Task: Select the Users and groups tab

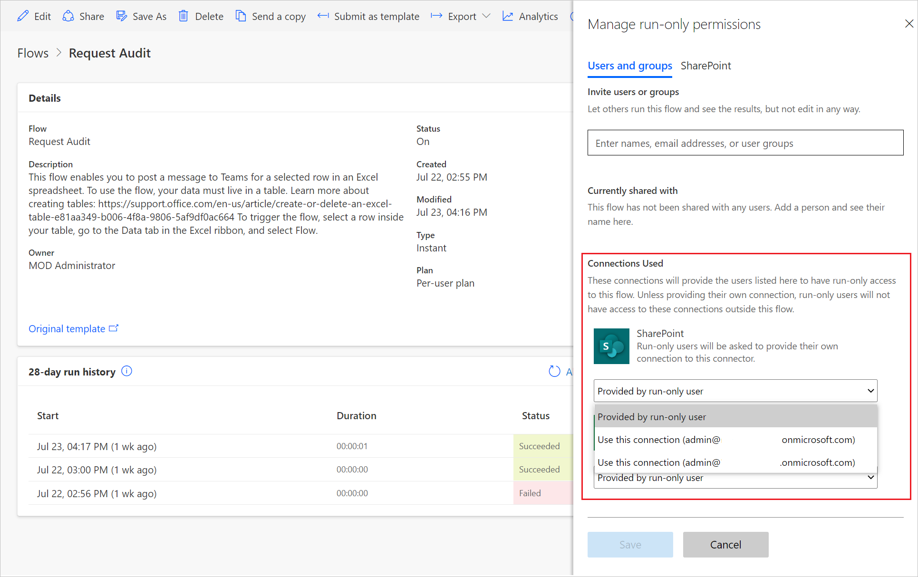Action: (x=629, y=65)
